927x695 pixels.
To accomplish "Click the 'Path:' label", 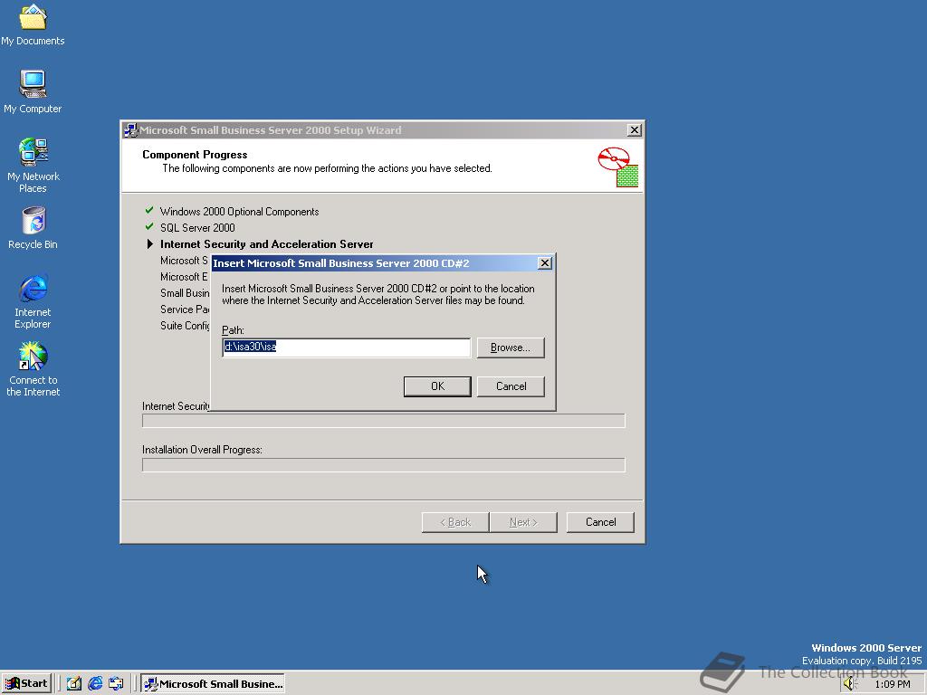I will click(233, 330).
